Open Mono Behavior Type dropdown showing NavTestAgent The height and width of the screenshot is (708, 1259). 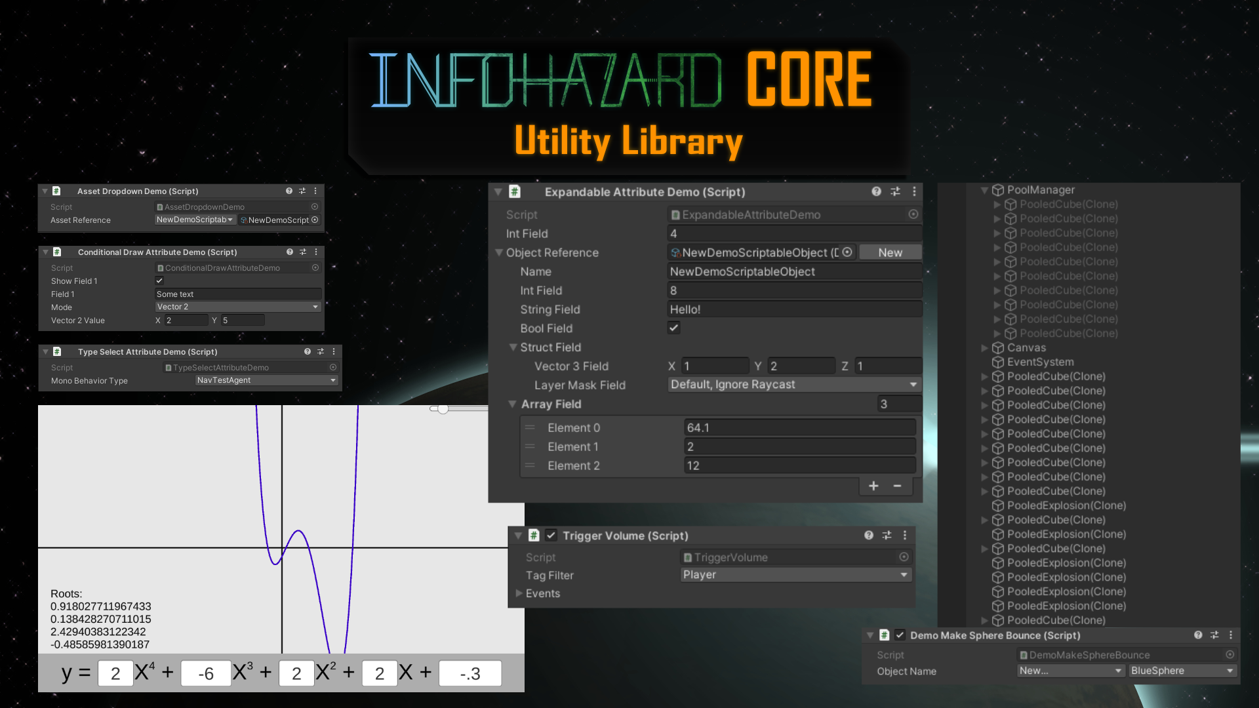[267, 380]
